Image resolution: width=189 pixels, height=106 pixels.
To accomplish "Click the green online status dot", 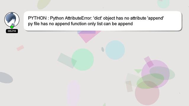I will click(x=12, y=27).
